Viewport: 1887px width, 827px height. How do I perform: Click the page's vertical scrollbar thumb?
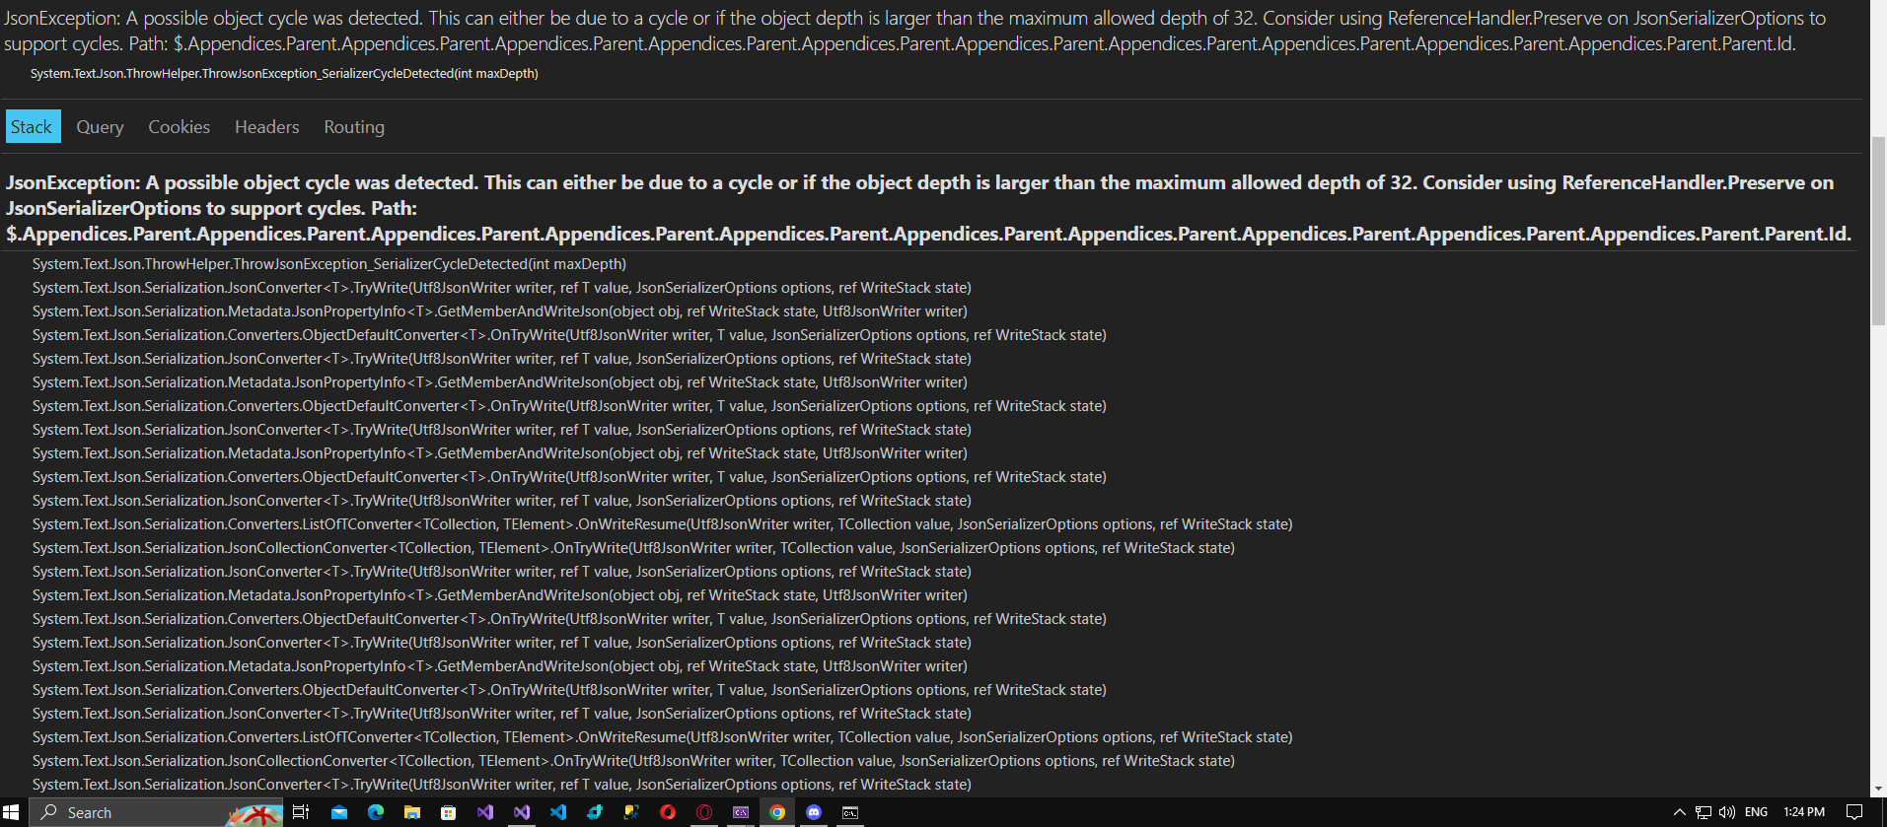[1878, 232]
